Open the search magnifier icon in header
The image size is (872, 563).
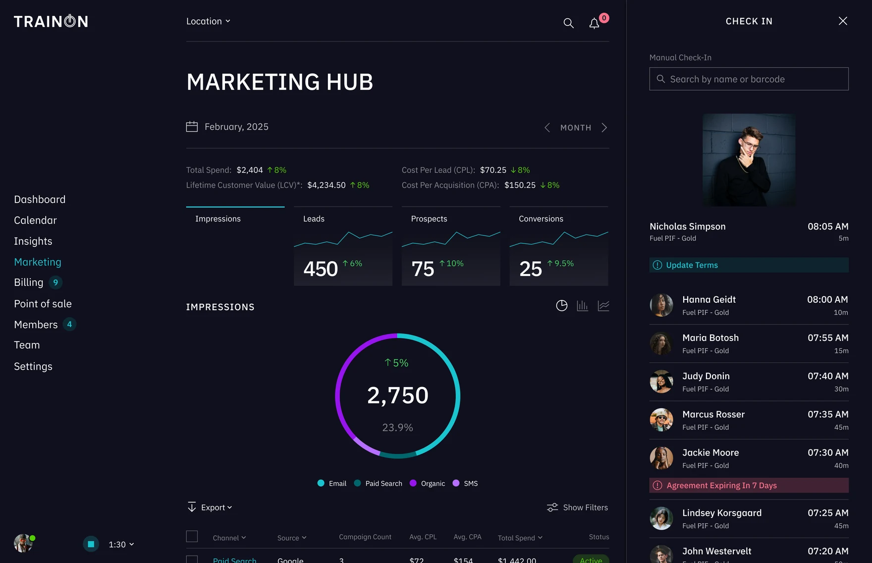tap(568, 23)
